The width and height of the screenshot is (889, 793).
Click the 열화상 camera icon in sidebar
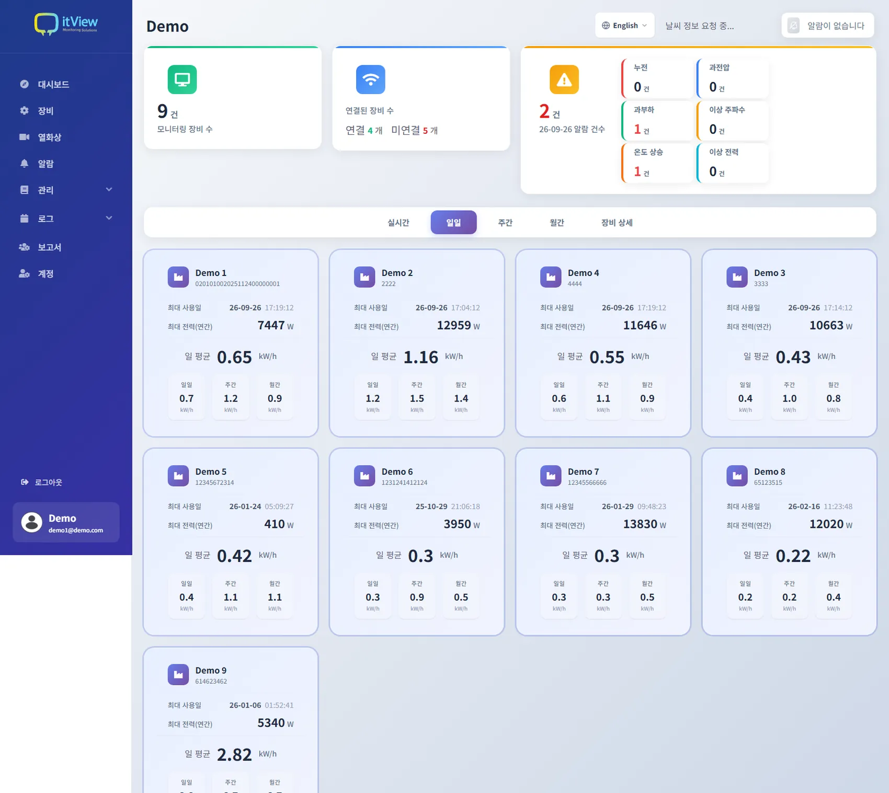[24, 137]
